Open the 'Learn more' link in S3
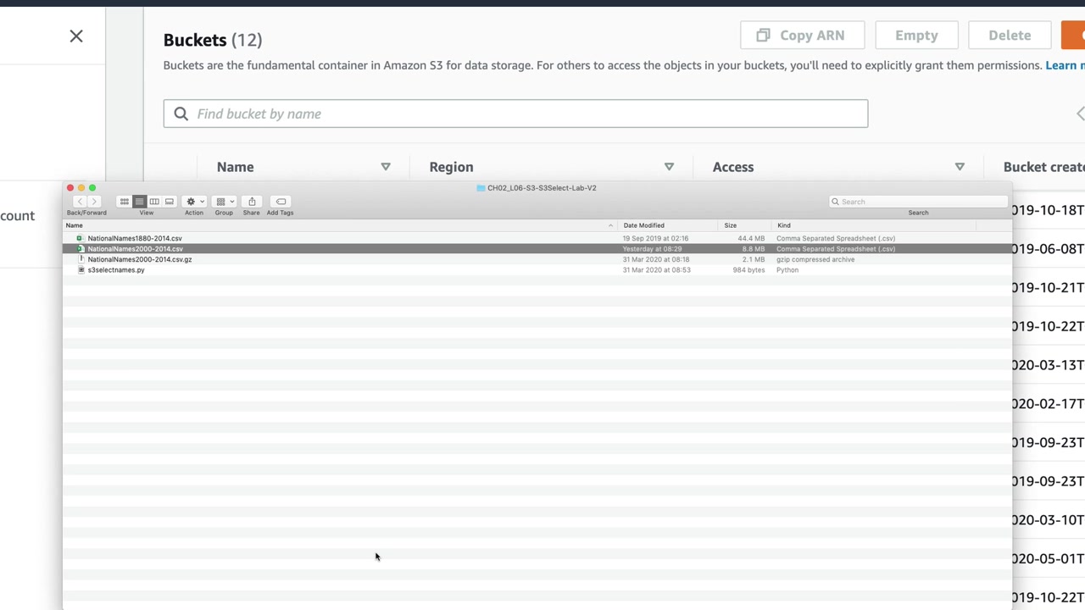This screenshot has height=610, width=1085. click(1065, 65)
